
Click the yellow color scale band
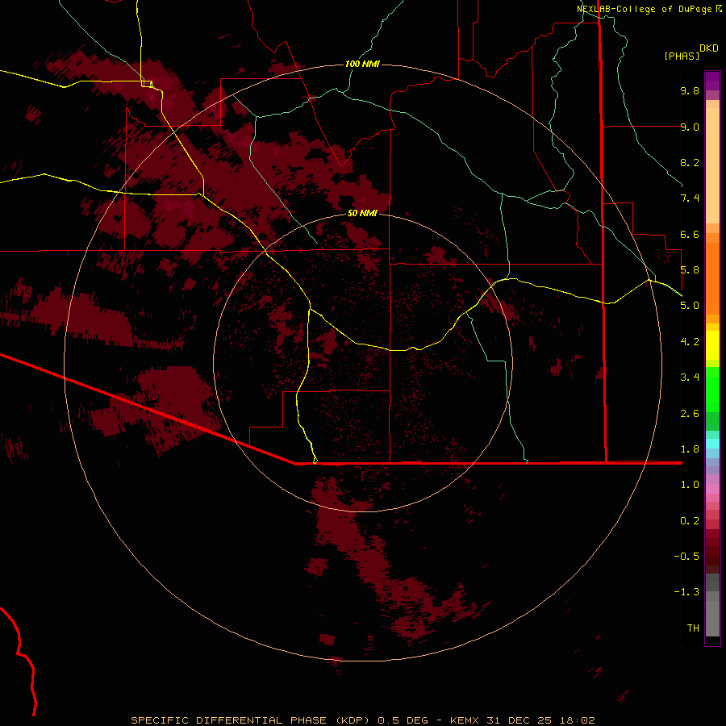pyautogui.click(x=712, y=345)
